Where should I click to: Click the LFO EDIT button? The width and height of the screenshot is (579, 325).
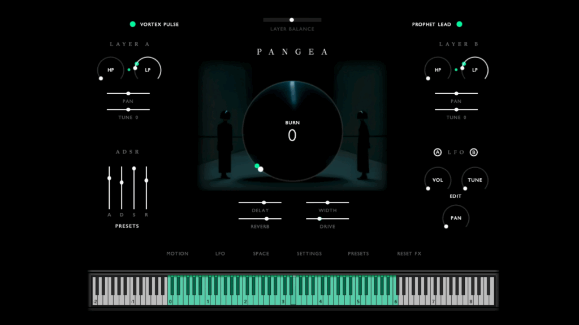click(x=456, y=196)
